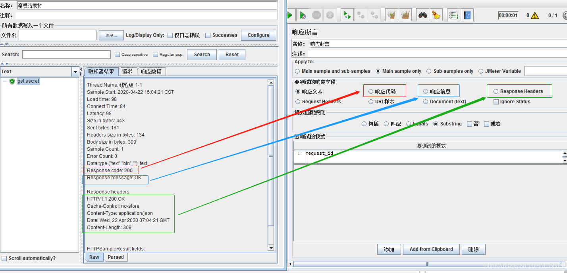Select 响应文本 radio button

coord(298,91)
